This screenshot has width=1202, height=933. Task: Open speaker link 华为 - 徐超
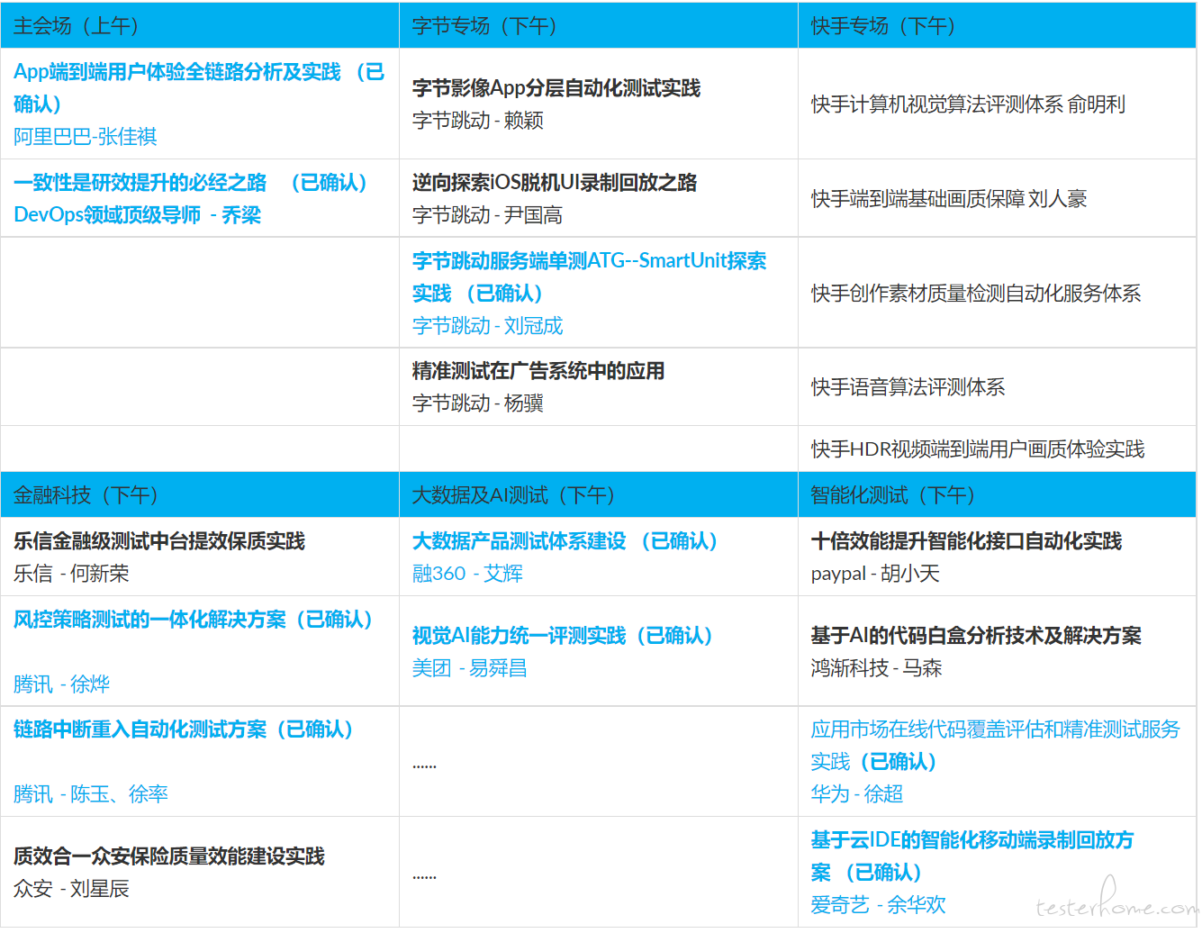coord(856,794)
